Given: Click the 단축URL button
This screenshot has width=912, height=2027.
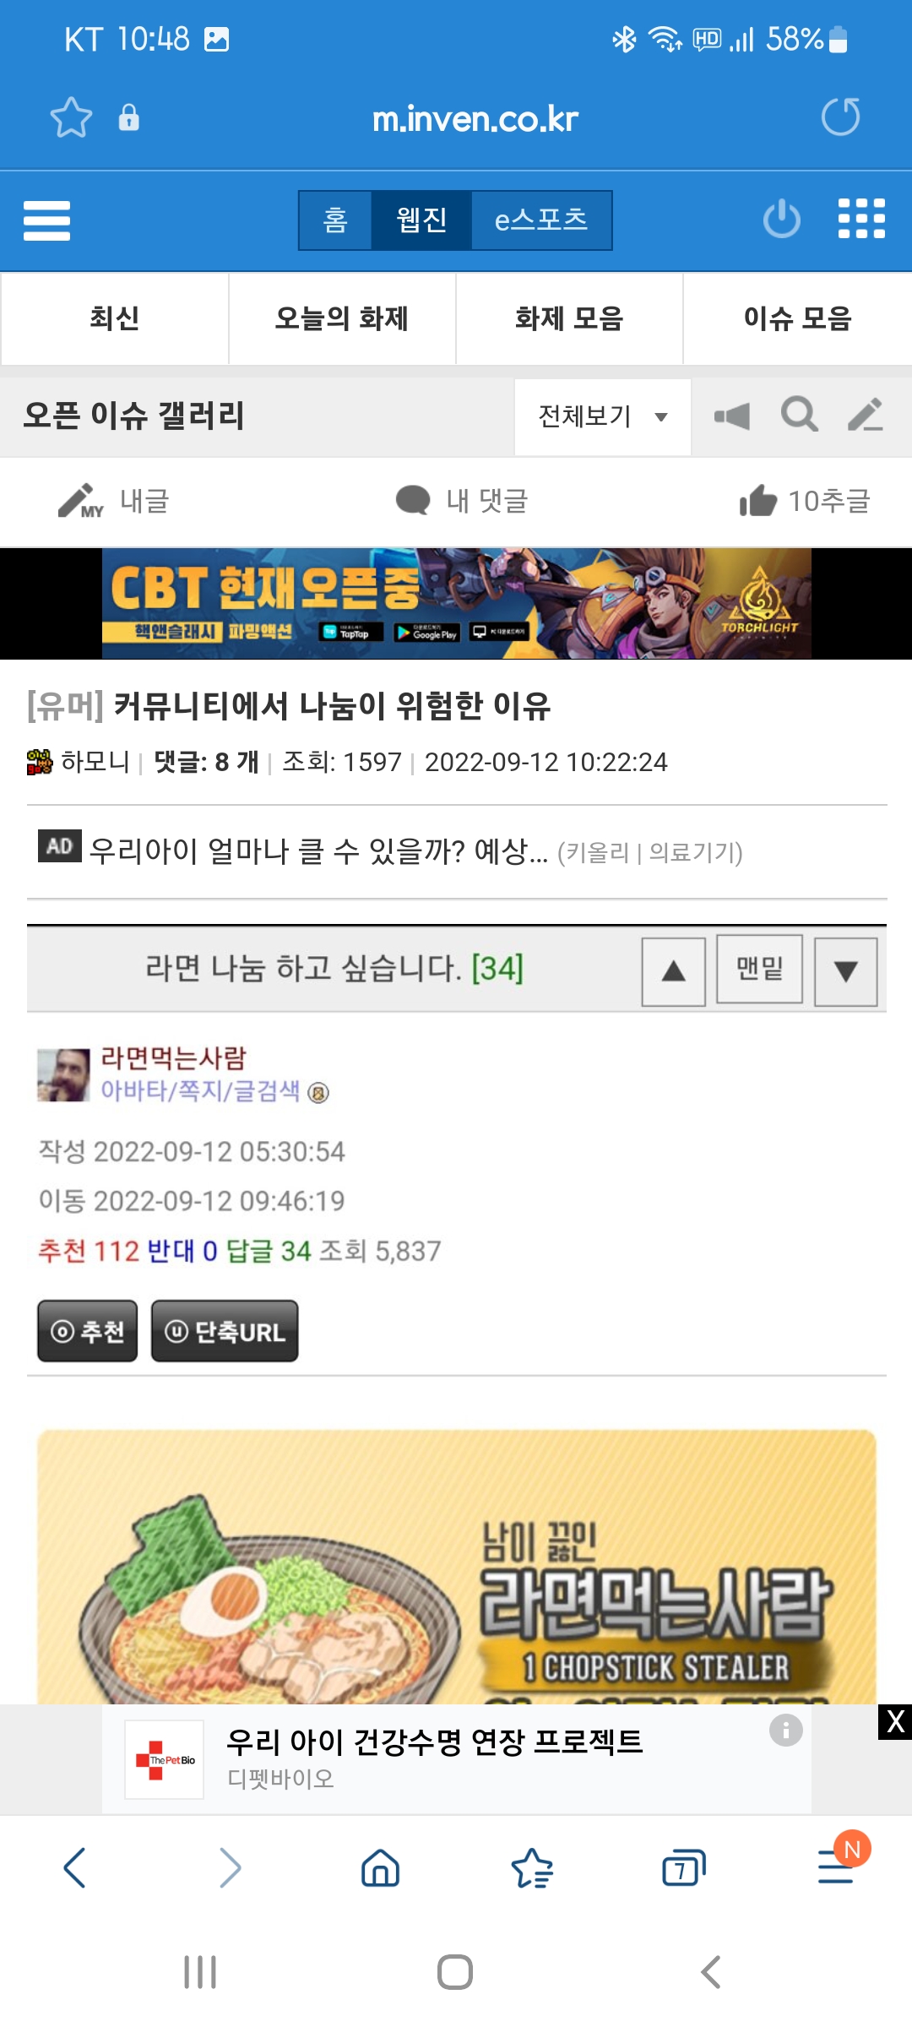Looking at the screenshot, I should point(225,1331).
